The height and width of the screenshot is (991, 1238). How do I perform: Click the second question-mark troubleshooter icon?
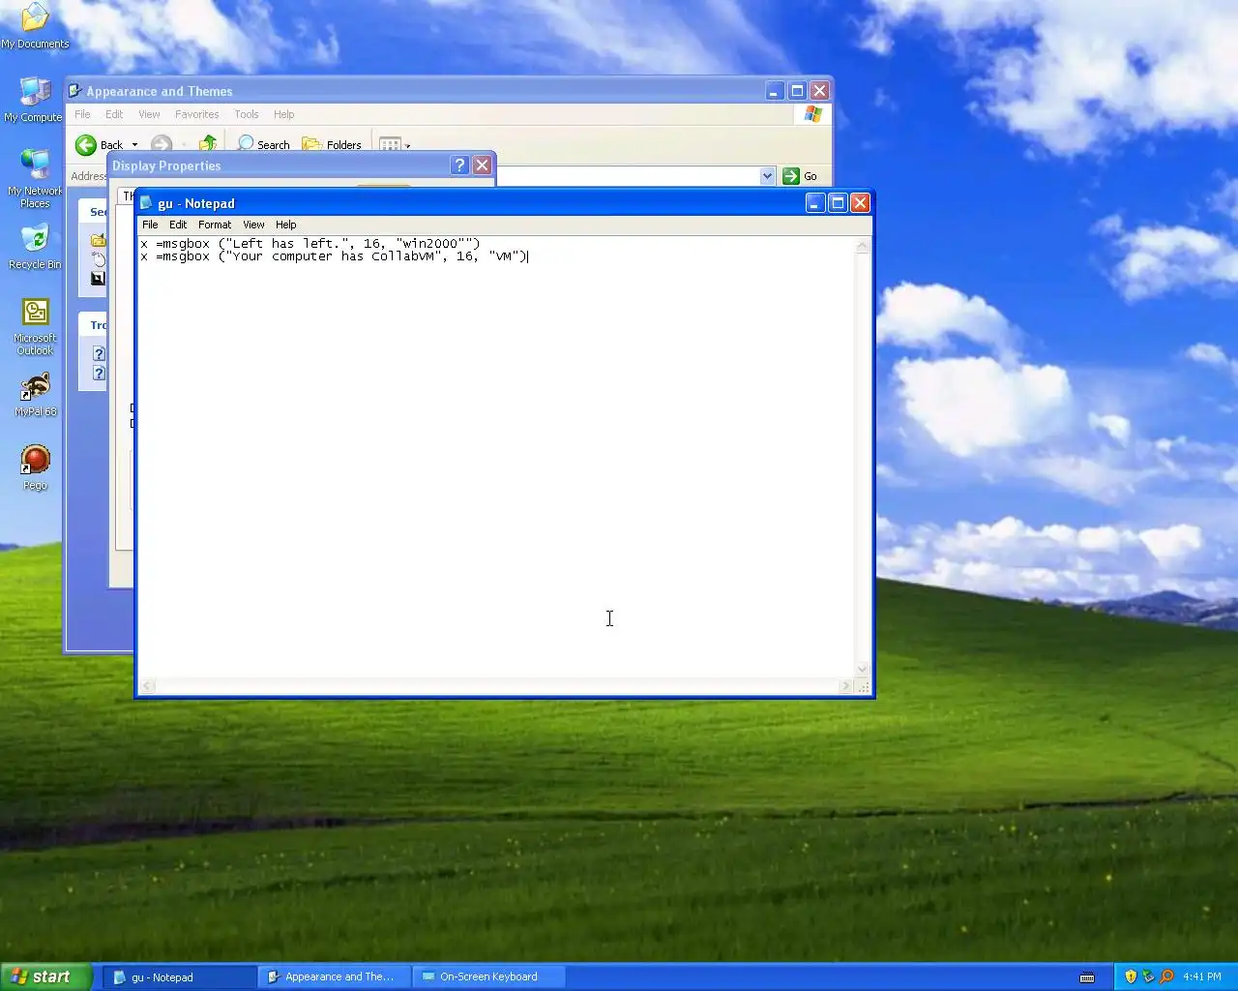pyautogui.click(x=99, y=374)
